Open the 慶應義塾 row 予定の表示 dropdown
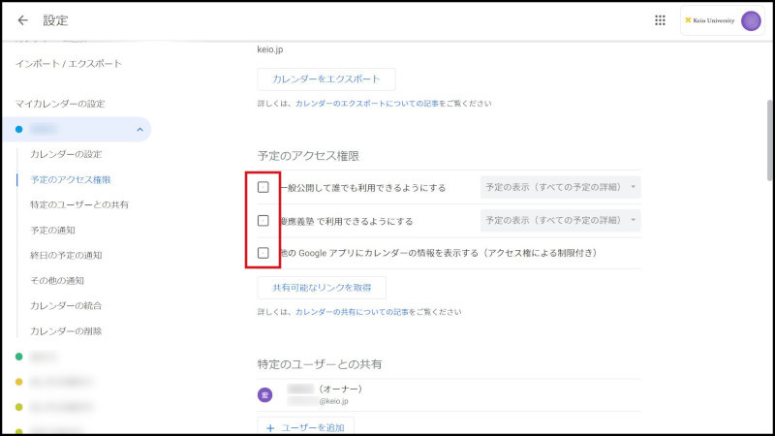 [560, 221]
